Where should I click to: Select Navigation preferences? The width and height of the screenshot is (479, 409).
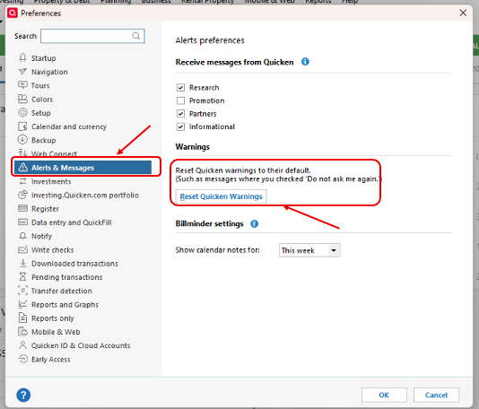pos(49,72)
